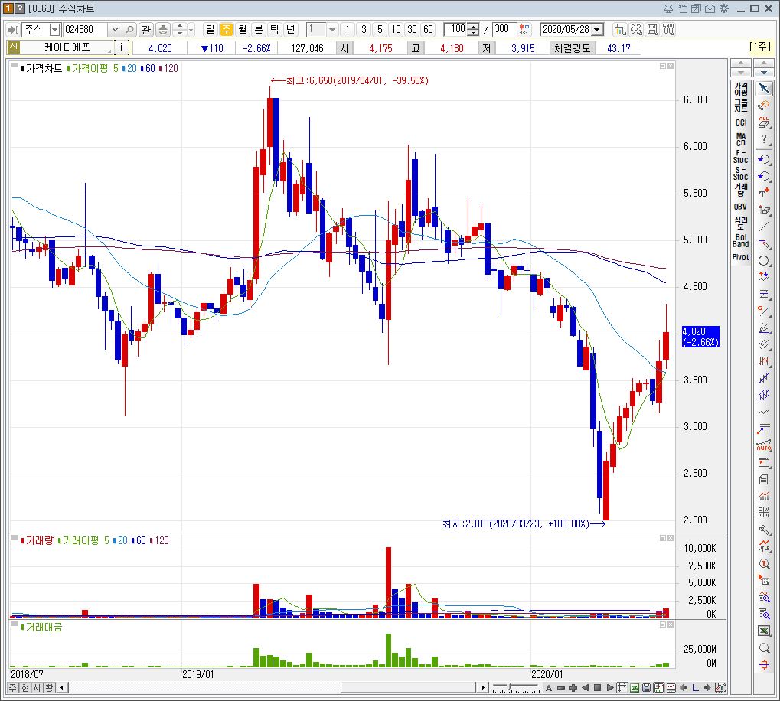780x701 pixels.
Task: Click the pin window icon in title bar
Action: click(668, 8)
